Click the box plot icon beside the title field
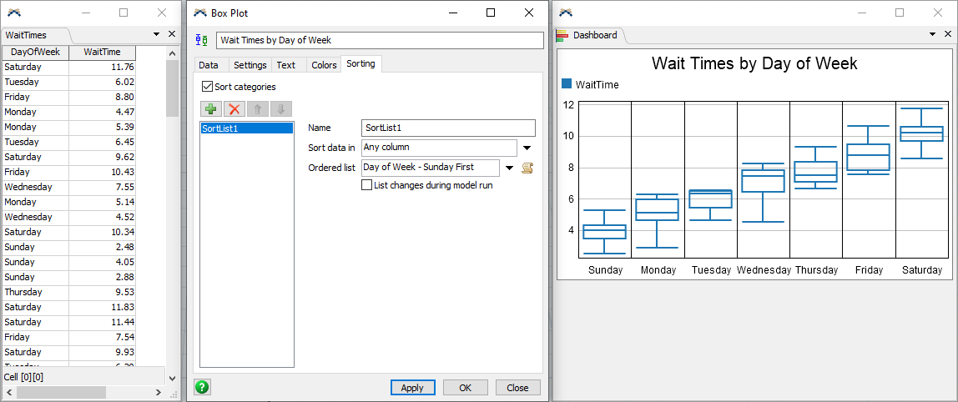958x402 pixels. (x=201, y=41)
